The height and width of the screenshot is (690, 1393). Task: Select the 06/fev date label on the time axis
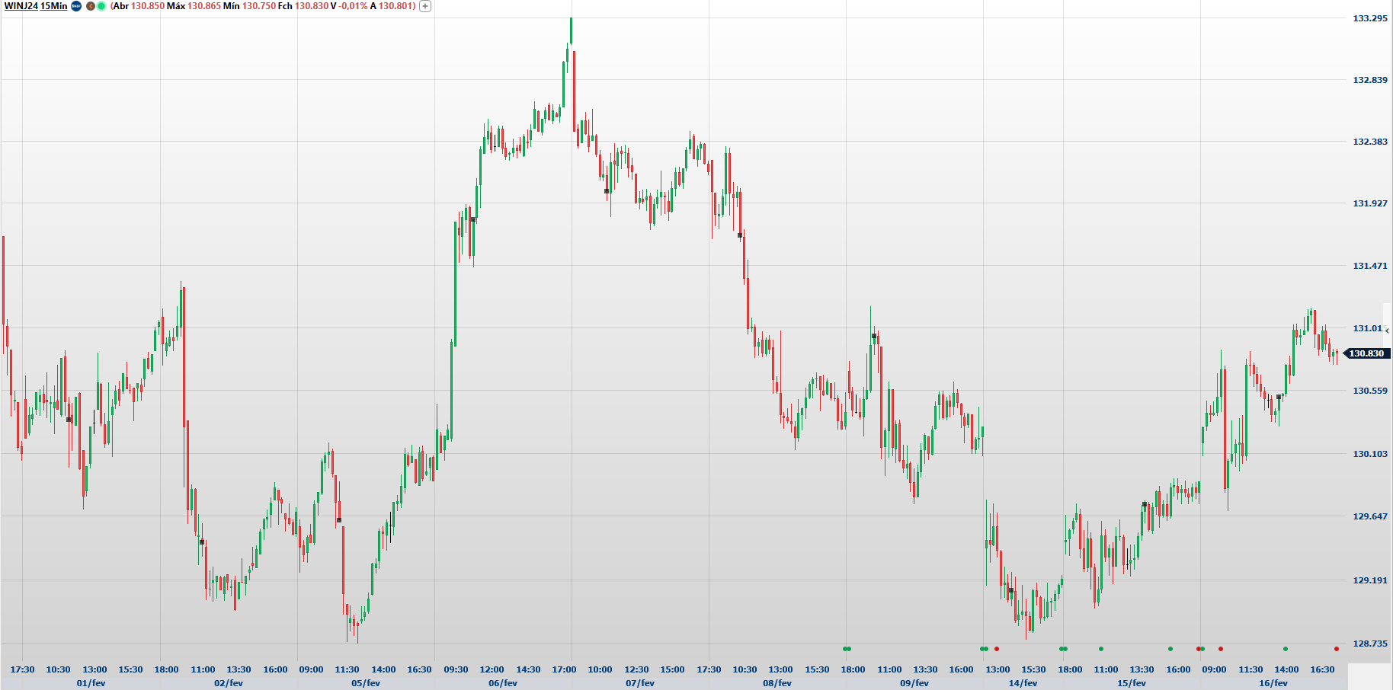pyautogui.click(x=503, y=683)
